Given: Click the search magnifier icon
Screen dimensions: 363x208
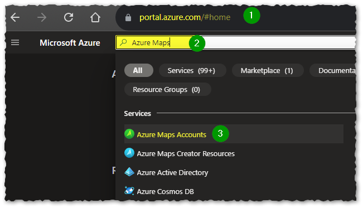Looking at the screenshot, I should coord(123,42).
